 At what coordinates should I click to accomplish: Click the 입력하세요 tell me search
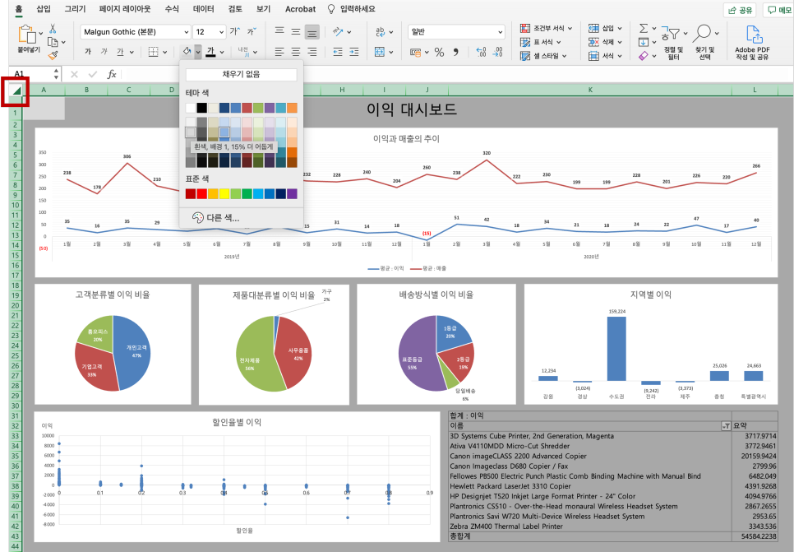[x=352, y=8]
